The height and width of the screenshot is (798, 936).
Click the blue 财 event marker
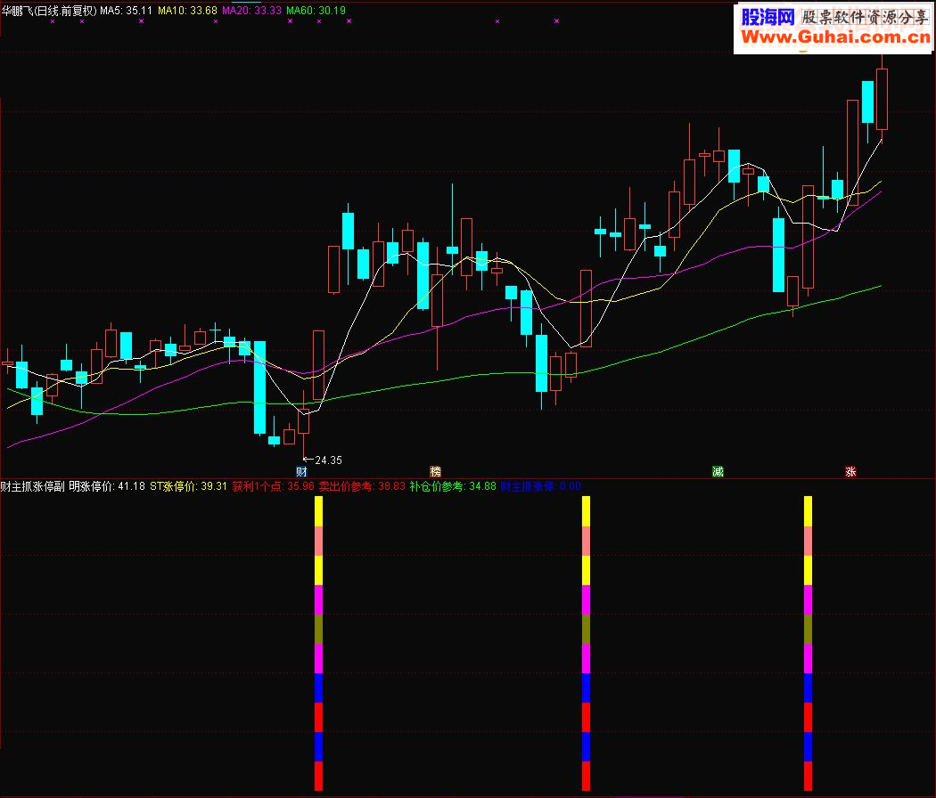[301, 472]
